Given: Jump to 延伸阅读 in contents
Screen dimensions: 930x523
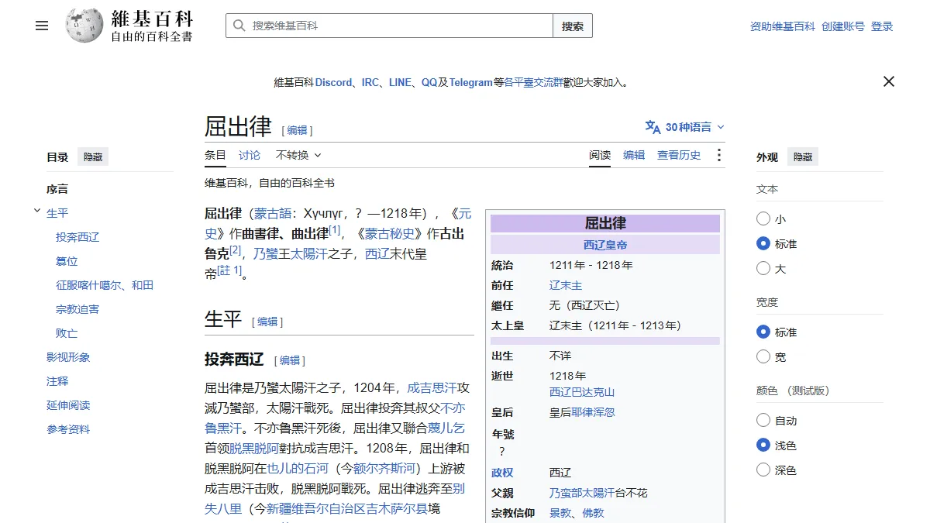Looking at the screenshot, I should (x=68, y=405).
